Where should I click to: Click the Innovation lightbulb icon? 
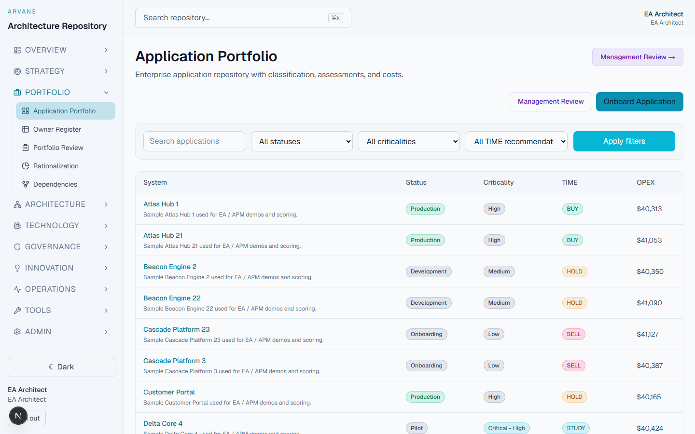[17, 268]
